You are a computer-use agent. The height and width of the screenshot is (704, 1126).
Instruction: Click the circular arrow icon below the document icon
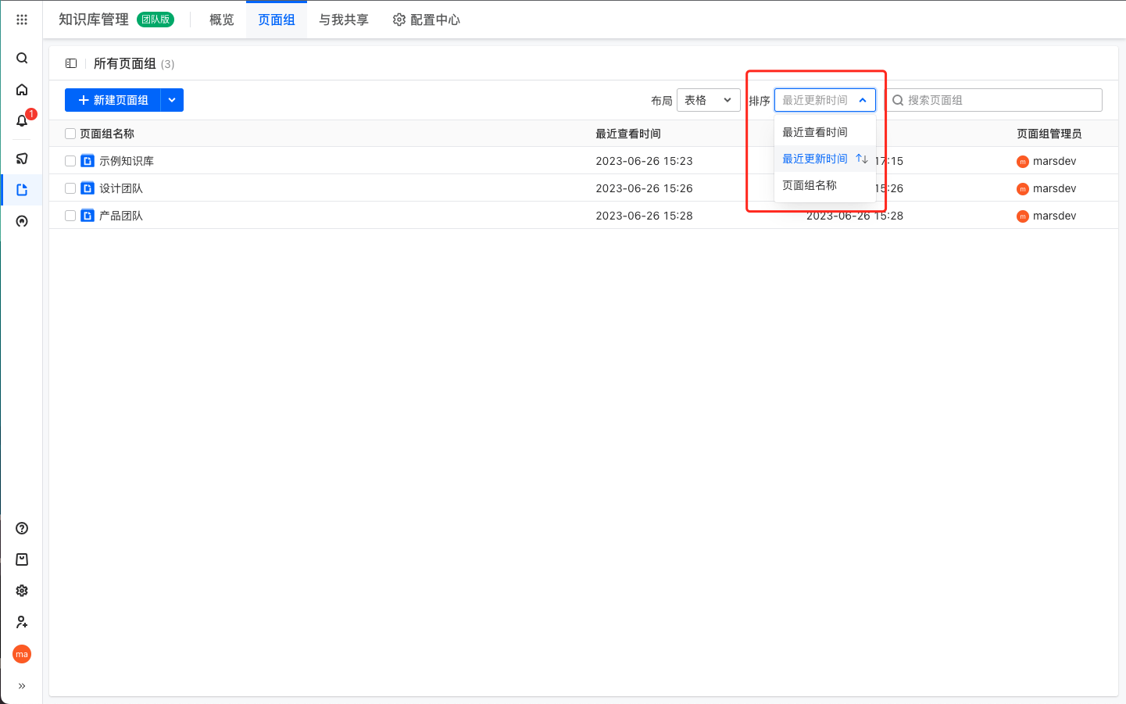tap(22, 221)
